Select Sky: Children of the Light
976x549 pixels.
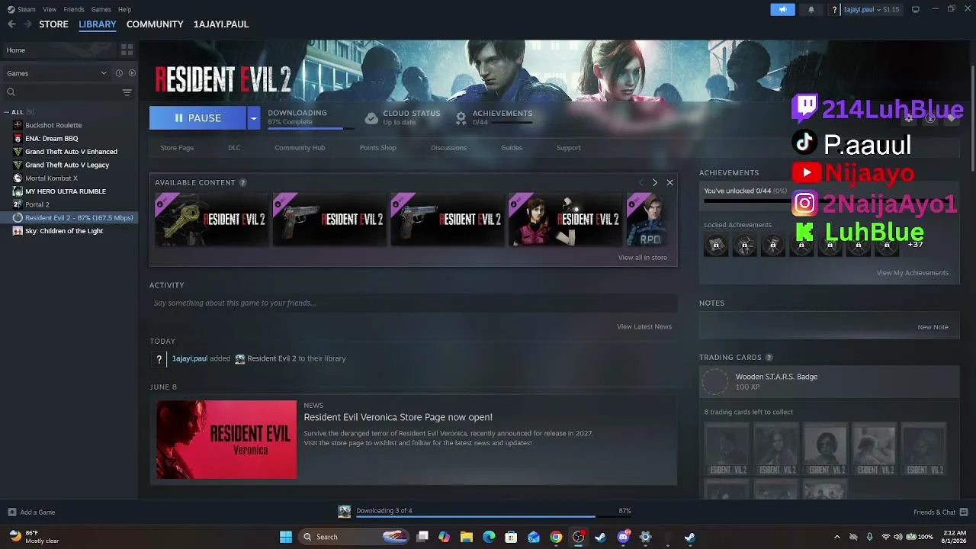tap(64, 231)
